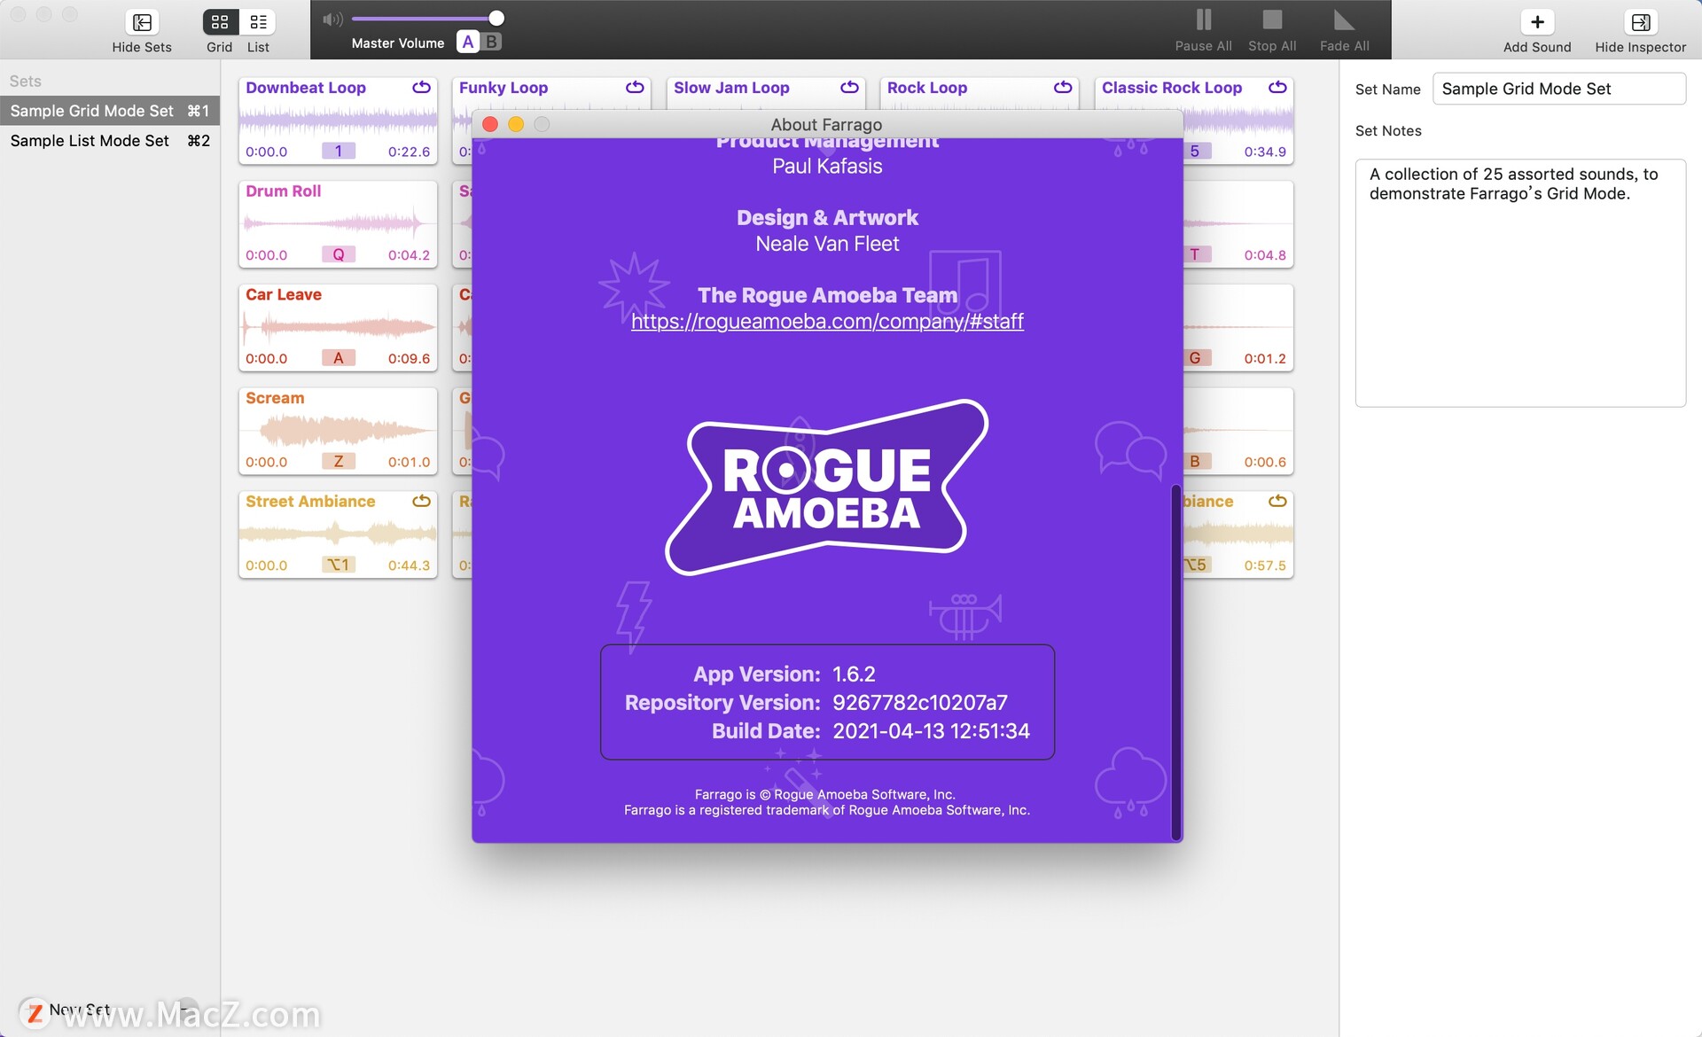Select the B volume preset

pyautogui.click(x=492, y=42)
